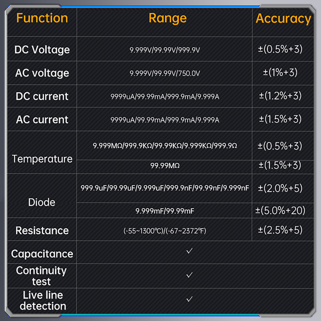This screenshot has height=321, width=321.
Task: Click the checkmark in the Capacitance row
Action: [189, 251]
